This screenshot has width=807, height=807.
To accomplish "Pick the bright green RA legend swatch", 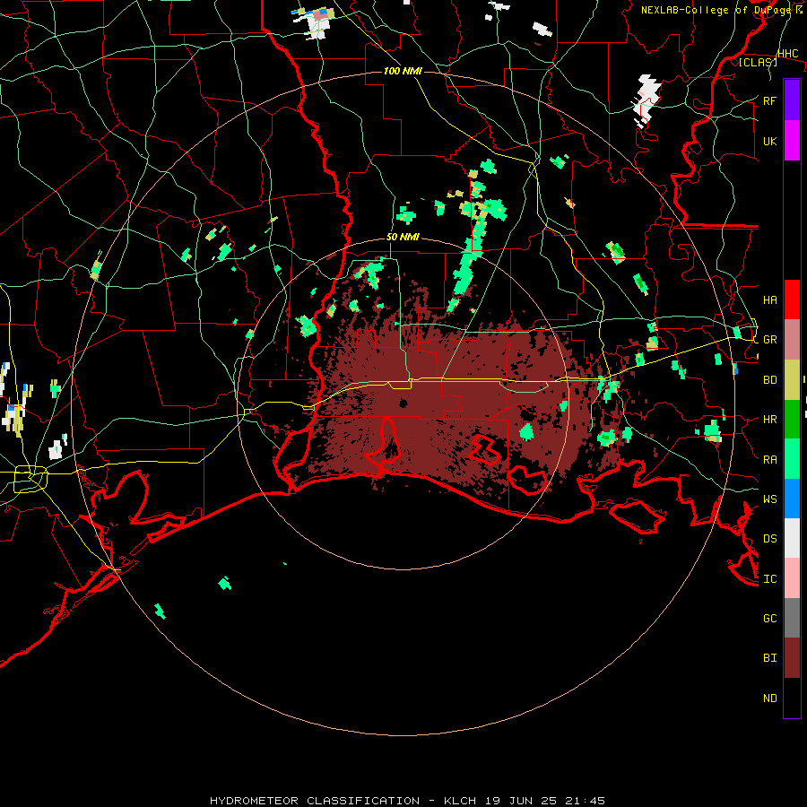I will pyautogui.click(x=792, y=459).
